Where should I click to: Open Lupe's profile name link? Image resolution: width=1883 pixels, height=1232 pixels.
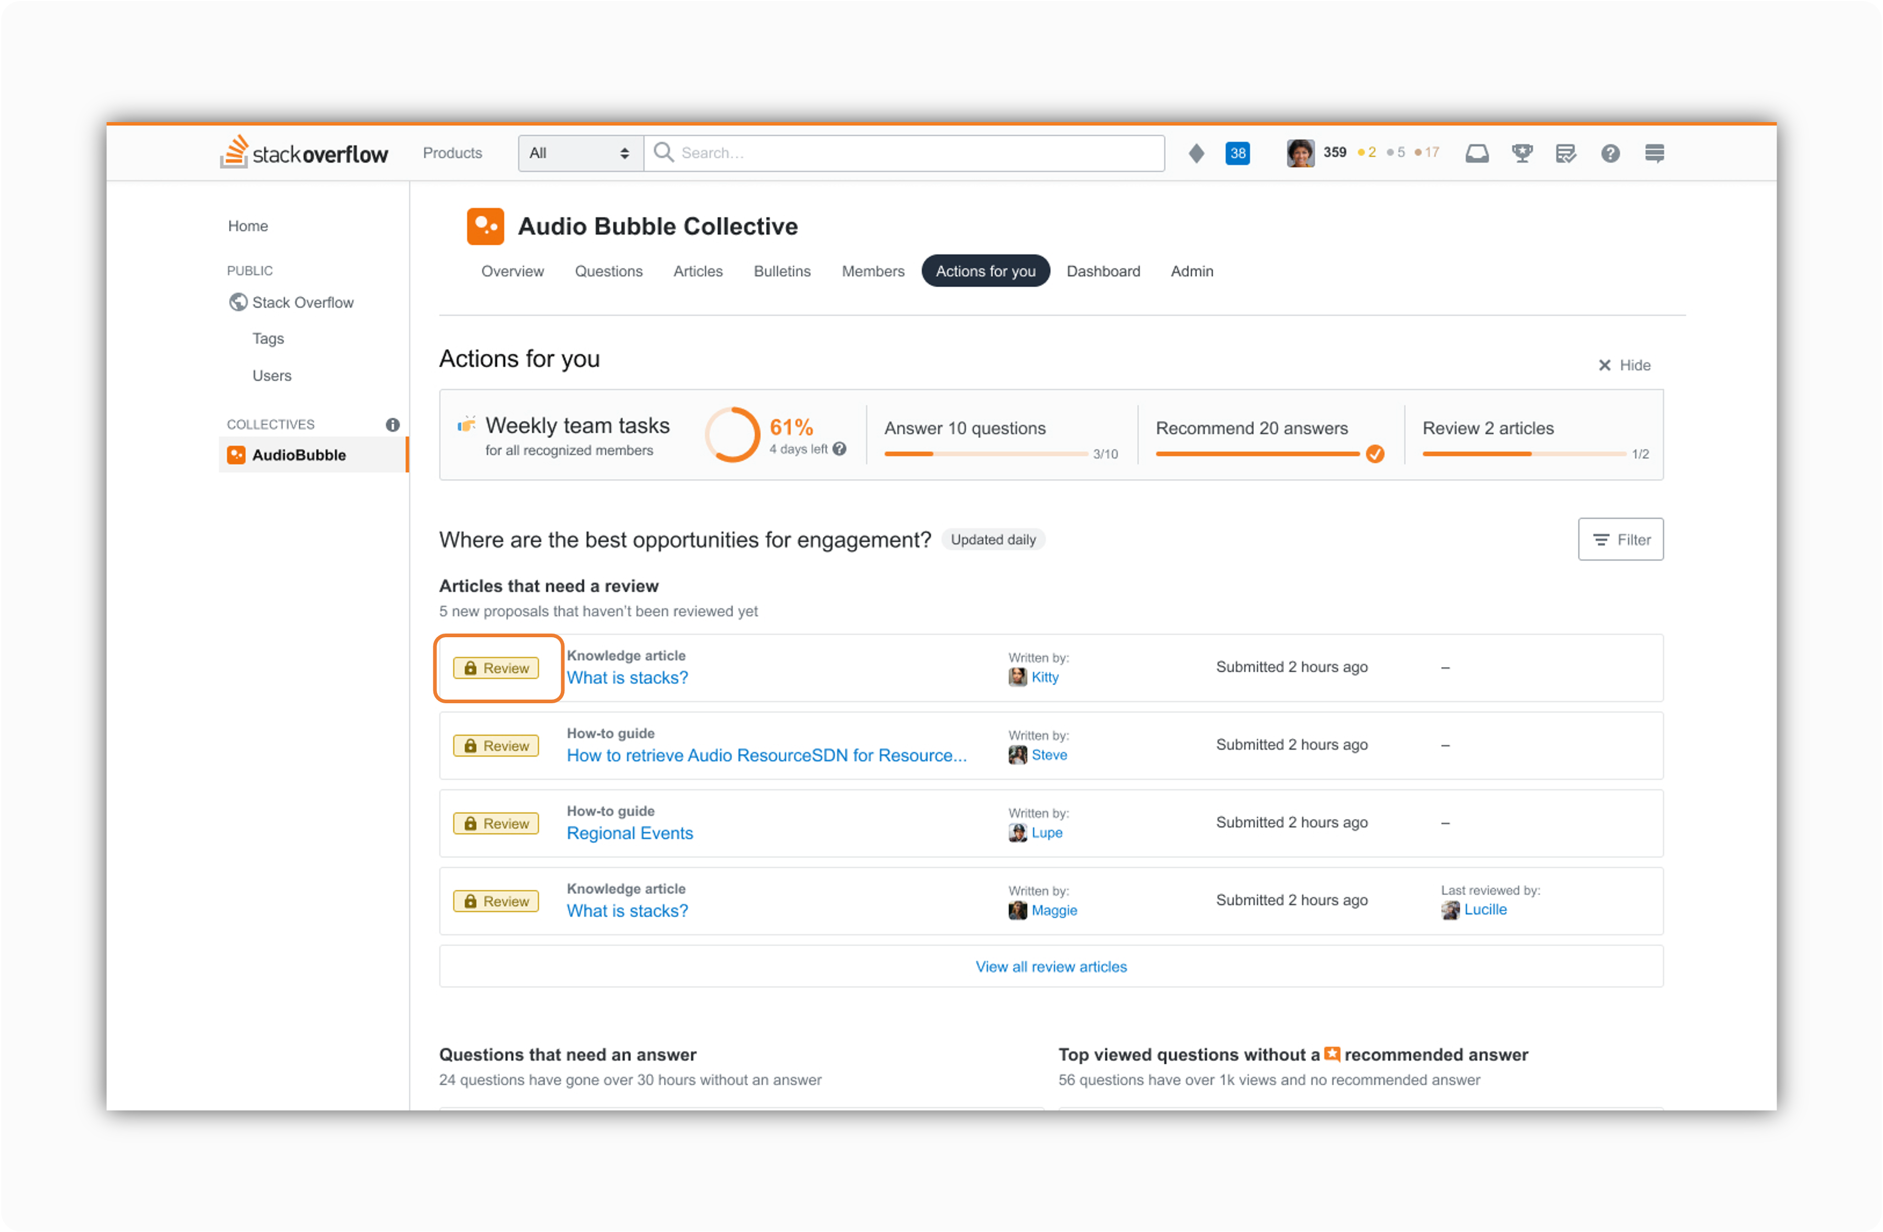point(1047,832)
